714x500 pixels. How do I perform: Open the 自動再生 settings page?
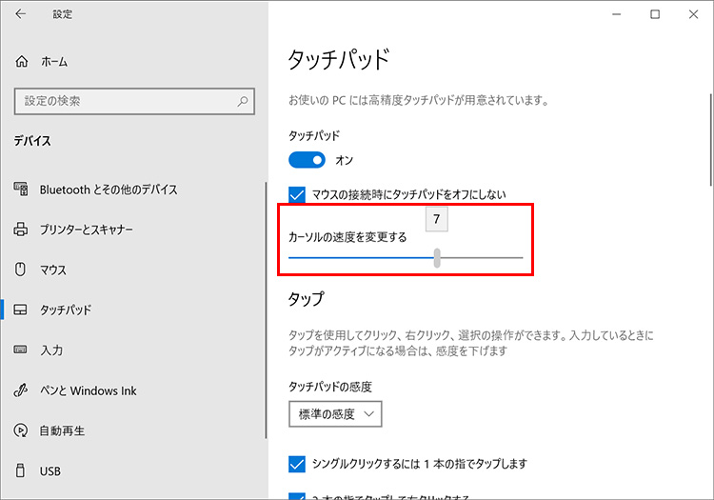pos(62,430)
